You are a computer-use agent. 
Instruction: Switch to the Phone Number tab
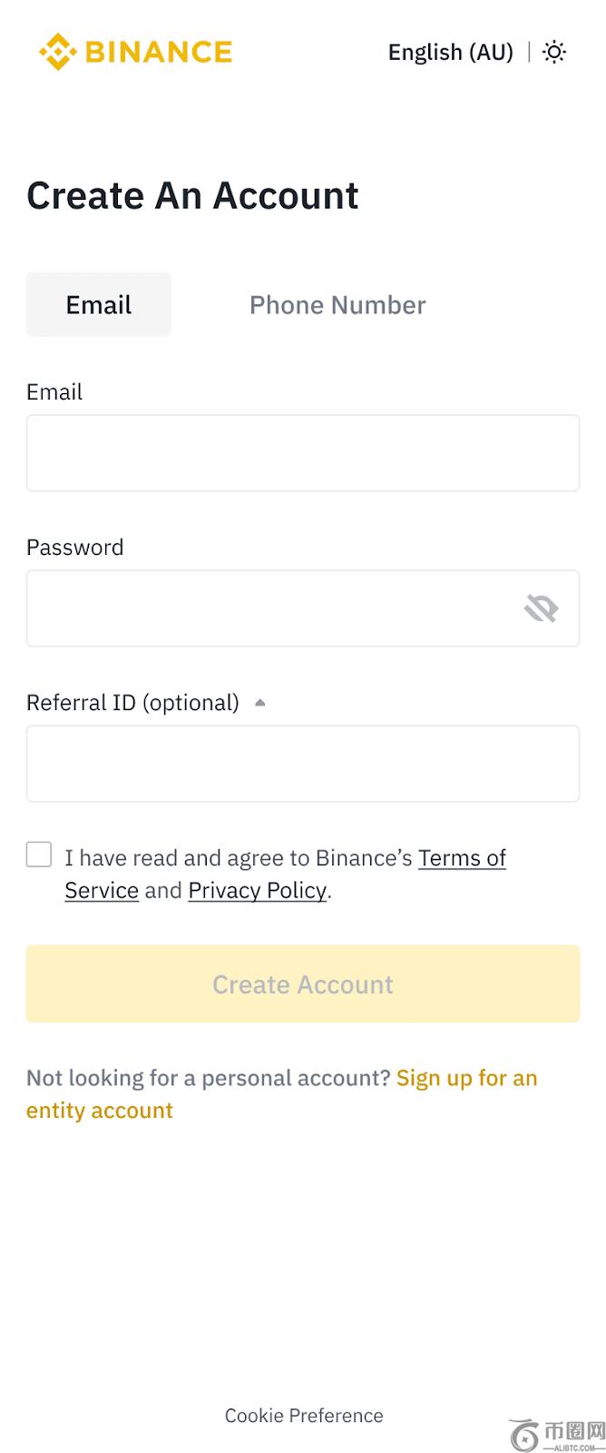[337, 305]
